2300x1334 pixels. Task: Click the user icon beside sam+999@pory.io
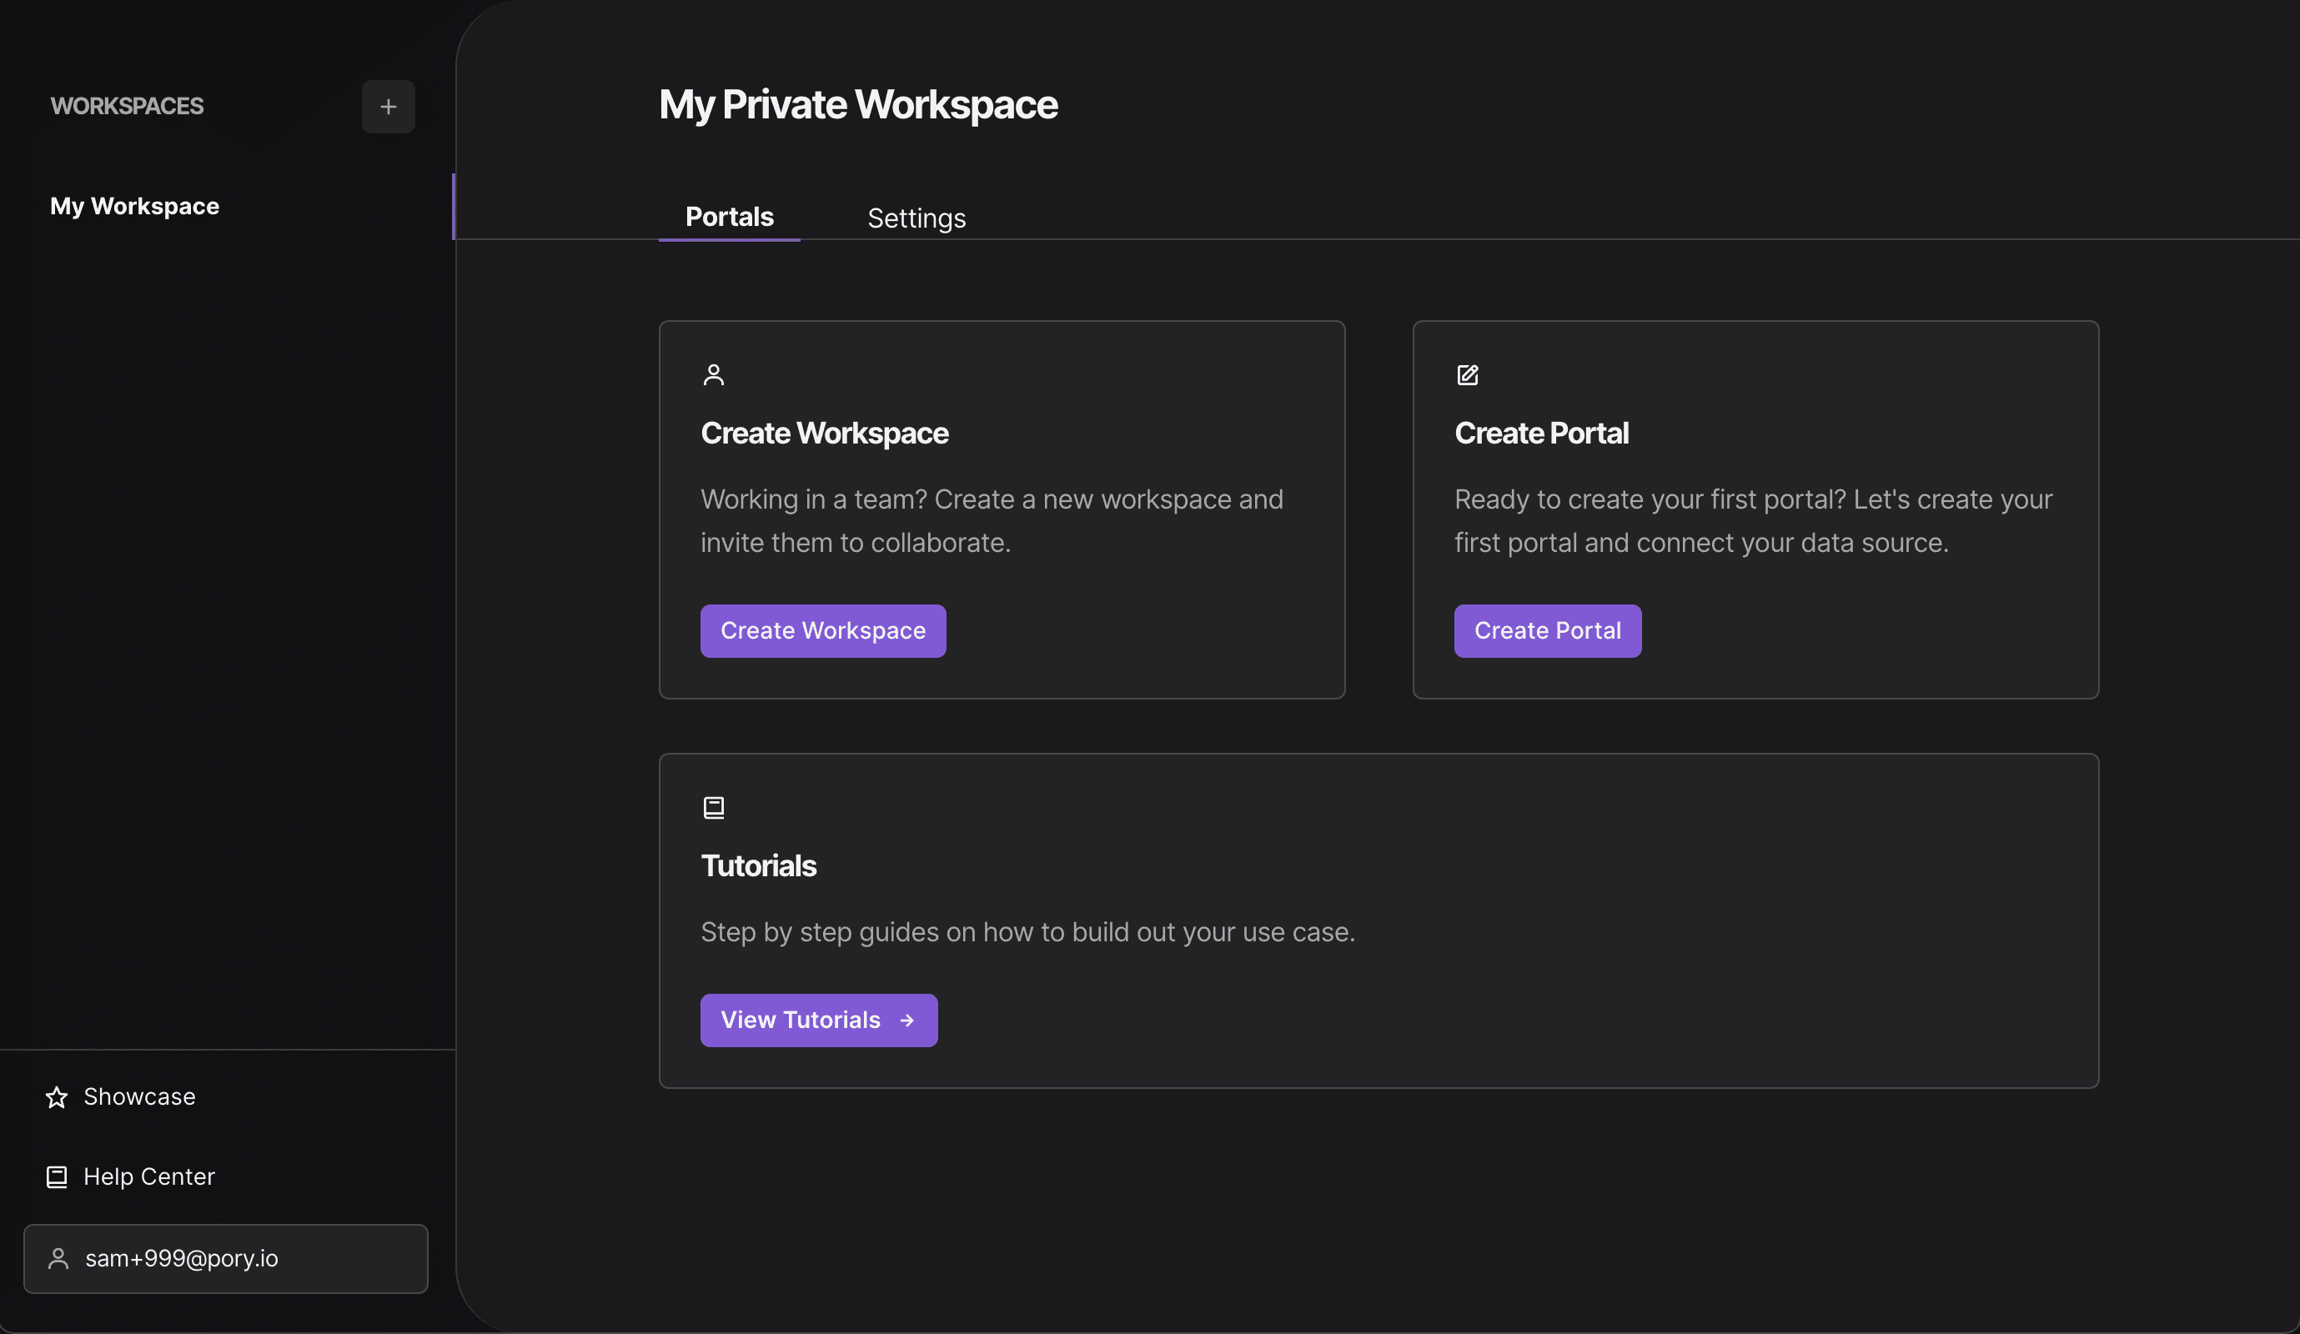58,1258
